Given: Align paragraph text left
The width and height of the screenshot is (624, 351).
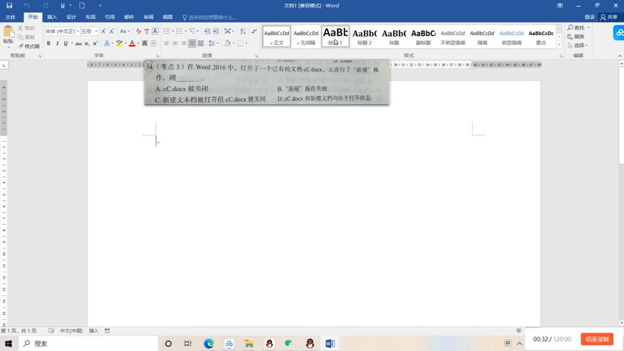Looking at the screenshot, I should tap(167, 44).
